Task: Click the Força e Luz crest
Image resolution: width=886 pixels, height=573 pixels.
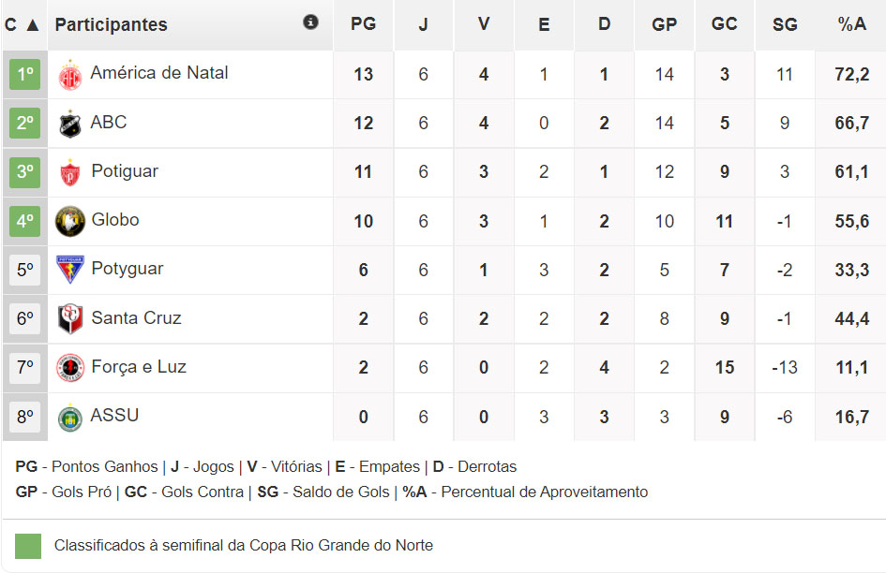Action: coord(70,368)
